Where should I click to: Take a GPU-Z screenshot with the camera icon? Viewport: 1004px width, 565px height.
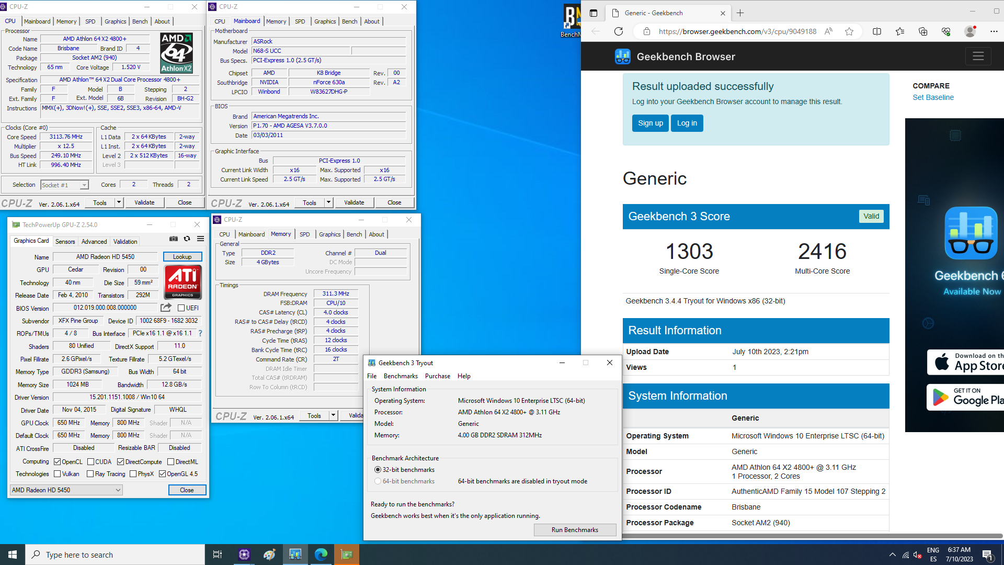tap(174, 239)
